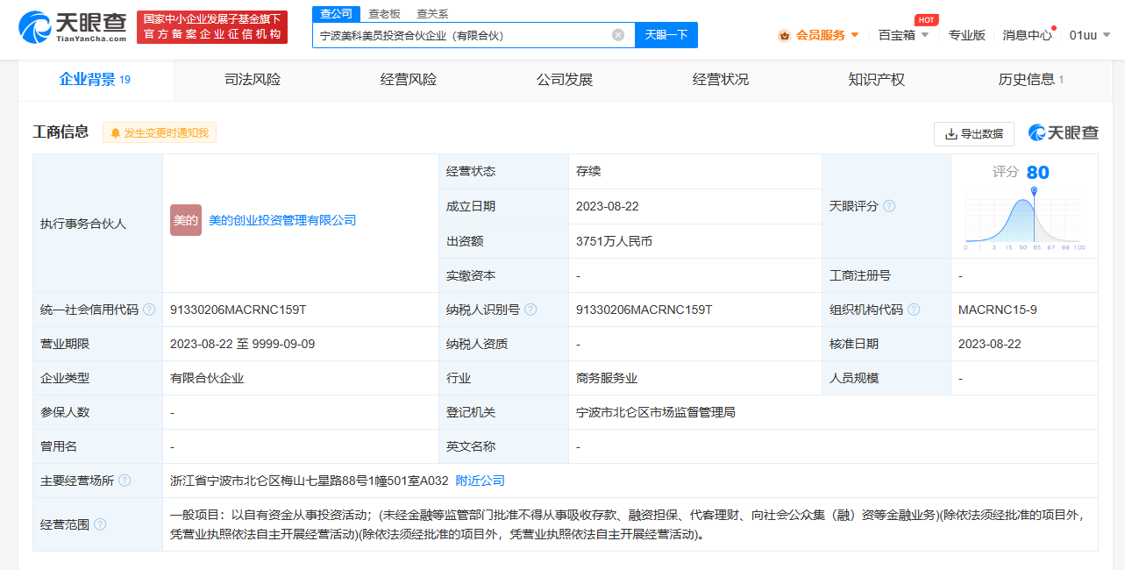
Task: Click the help icon next to 纳税人识别号
Action: coord(530,310)
